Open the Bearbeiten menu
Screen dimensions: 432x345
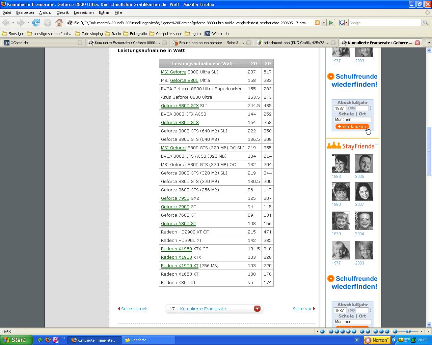[x=25, y=12]
